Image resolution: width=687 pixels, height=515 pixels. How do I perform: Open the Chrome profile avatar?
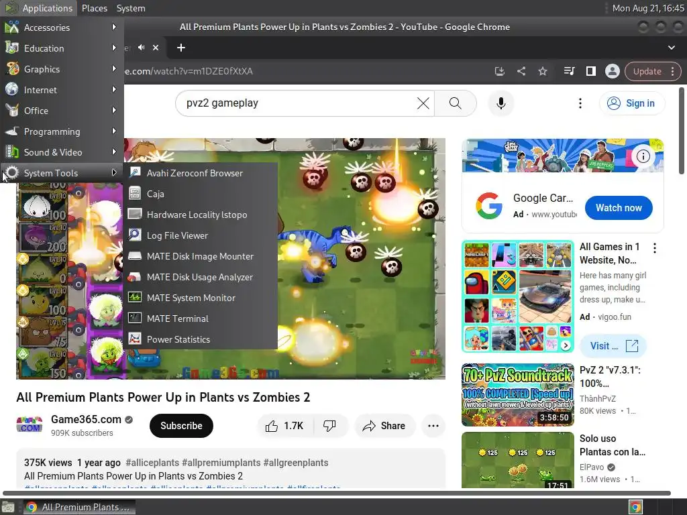[612, 71]
